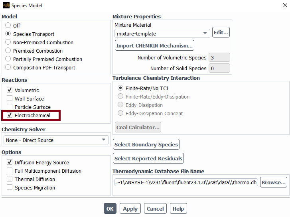Check Full Multicomponent Diffusion
The image size is (290, 217).
[10, 170]
